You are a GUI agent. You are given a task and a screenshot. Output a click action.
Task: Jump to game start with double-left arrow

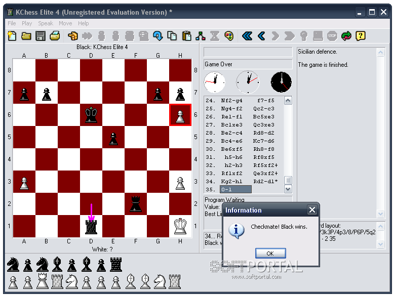(x=247, y=36)
